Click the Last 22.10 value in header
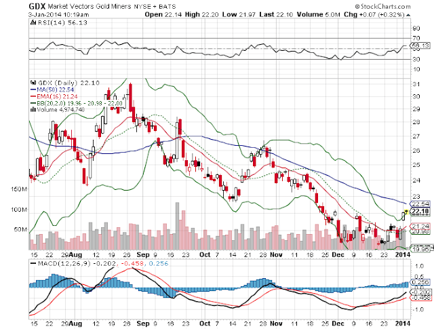 (x=276, y=15)
